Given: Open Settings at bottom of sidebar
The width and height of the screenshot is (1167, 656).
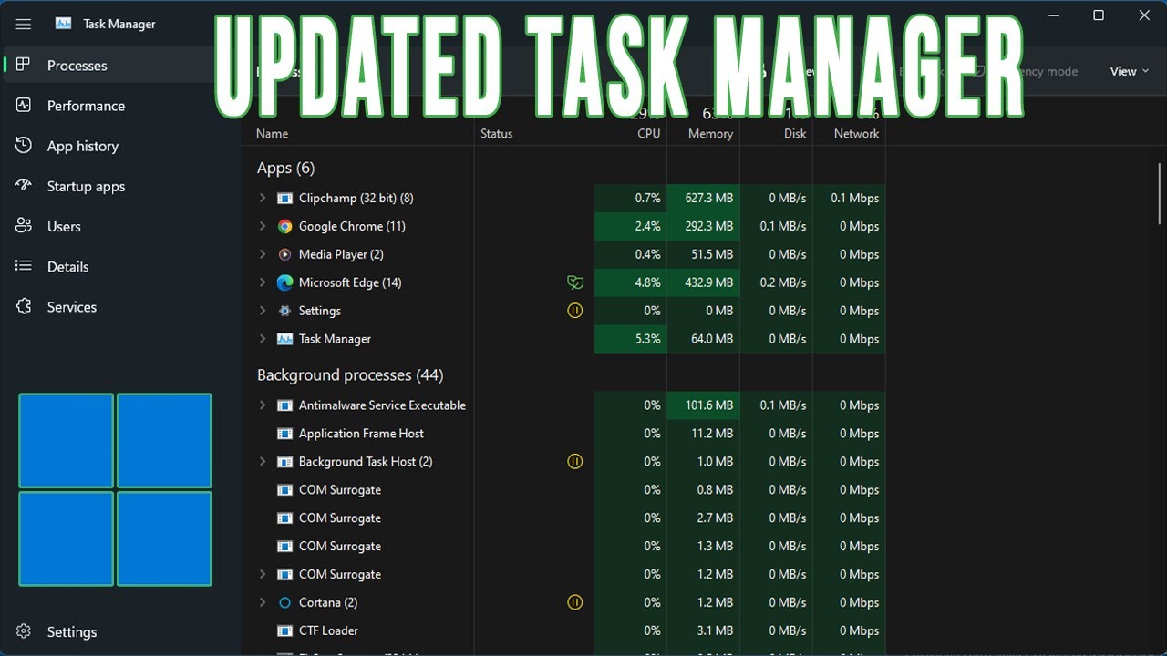Looking at the screenshot, I should pyautogui.click(x=120, y=631).
